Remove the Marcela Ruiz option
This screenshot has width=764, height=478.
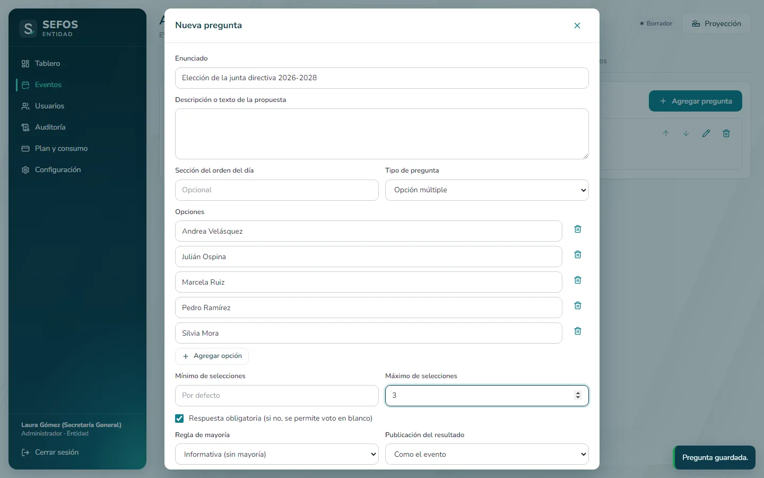[578, 280]
